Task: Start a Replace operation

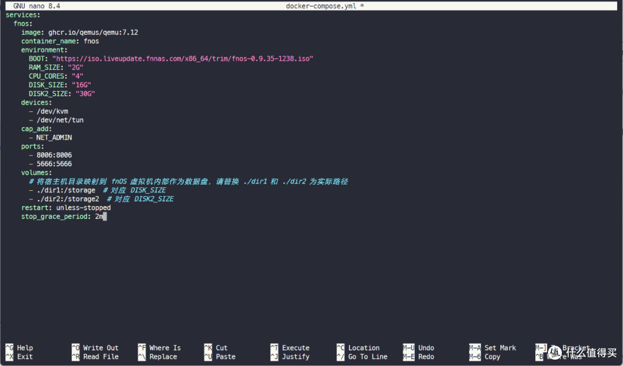Action: pyautogui.click(x=166, y=356)
